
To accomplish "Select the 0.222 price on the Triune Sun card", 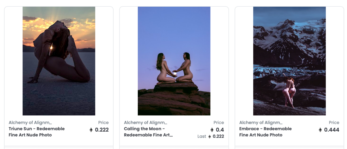I will tap(102, 130).
